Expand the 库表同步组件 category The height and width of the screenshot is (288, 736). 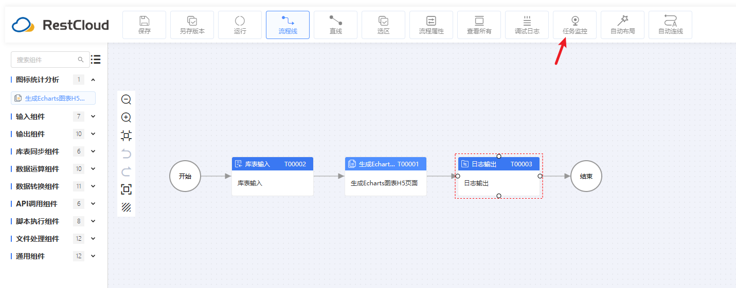click(x=93, y=151)
